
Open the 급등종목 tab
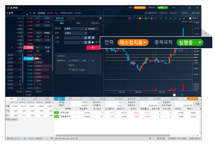point(131,99)
